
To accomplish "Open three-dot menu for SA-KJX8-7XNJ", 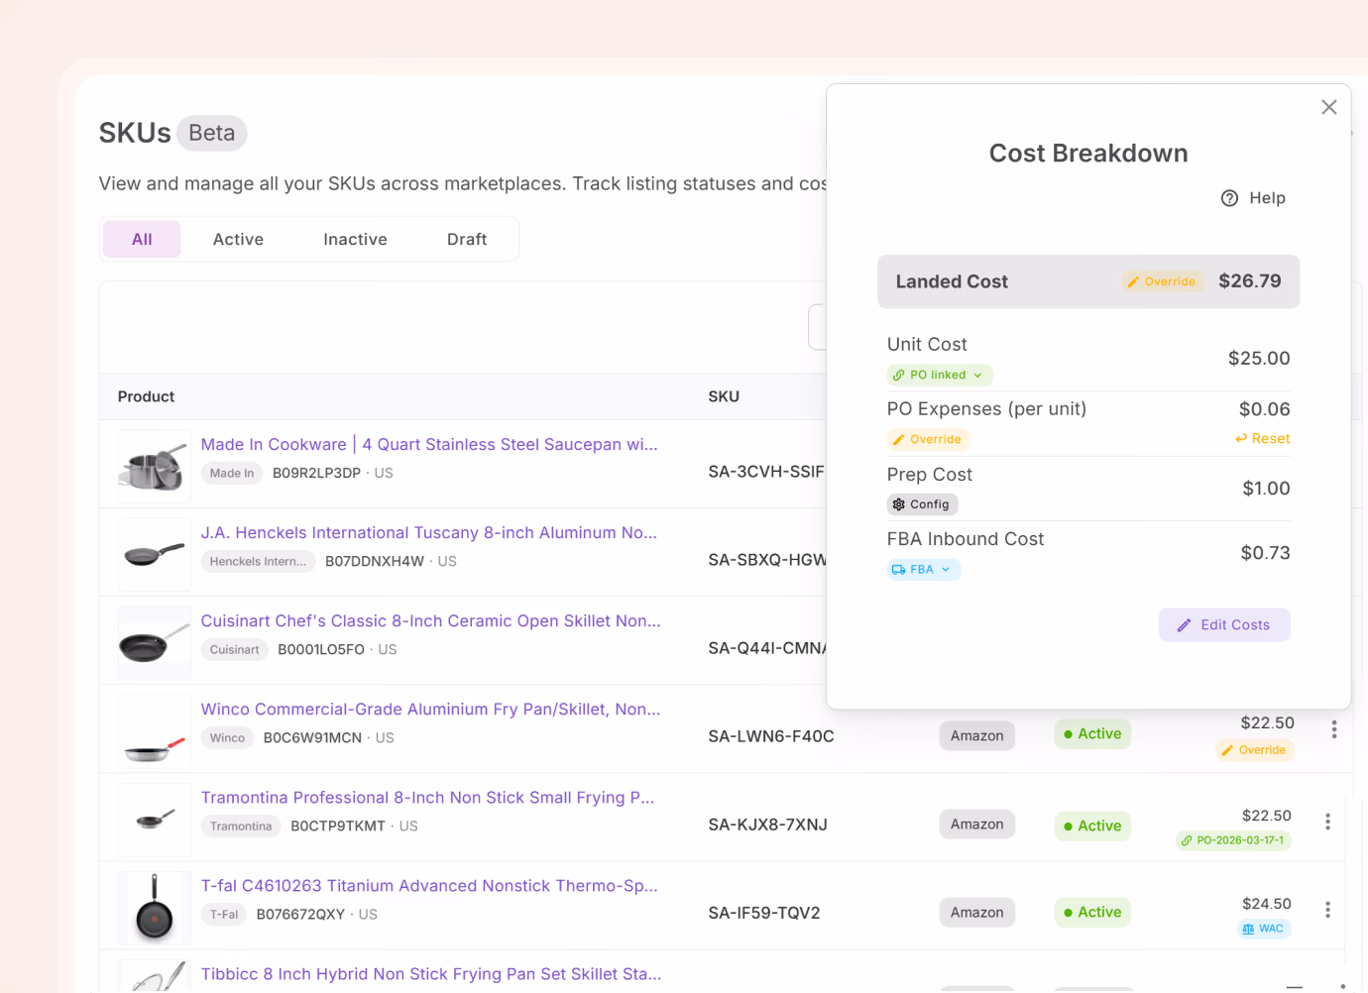I will [x=1327, y=823].
